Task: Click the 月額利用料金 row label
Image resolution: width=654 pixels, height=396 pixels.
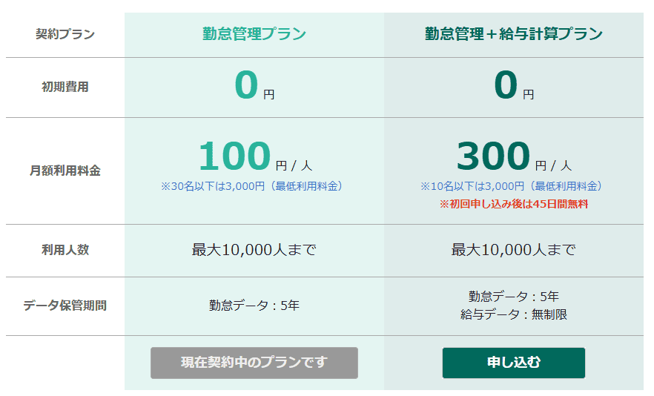Action: pyautogui.click(x=65, y=171)
